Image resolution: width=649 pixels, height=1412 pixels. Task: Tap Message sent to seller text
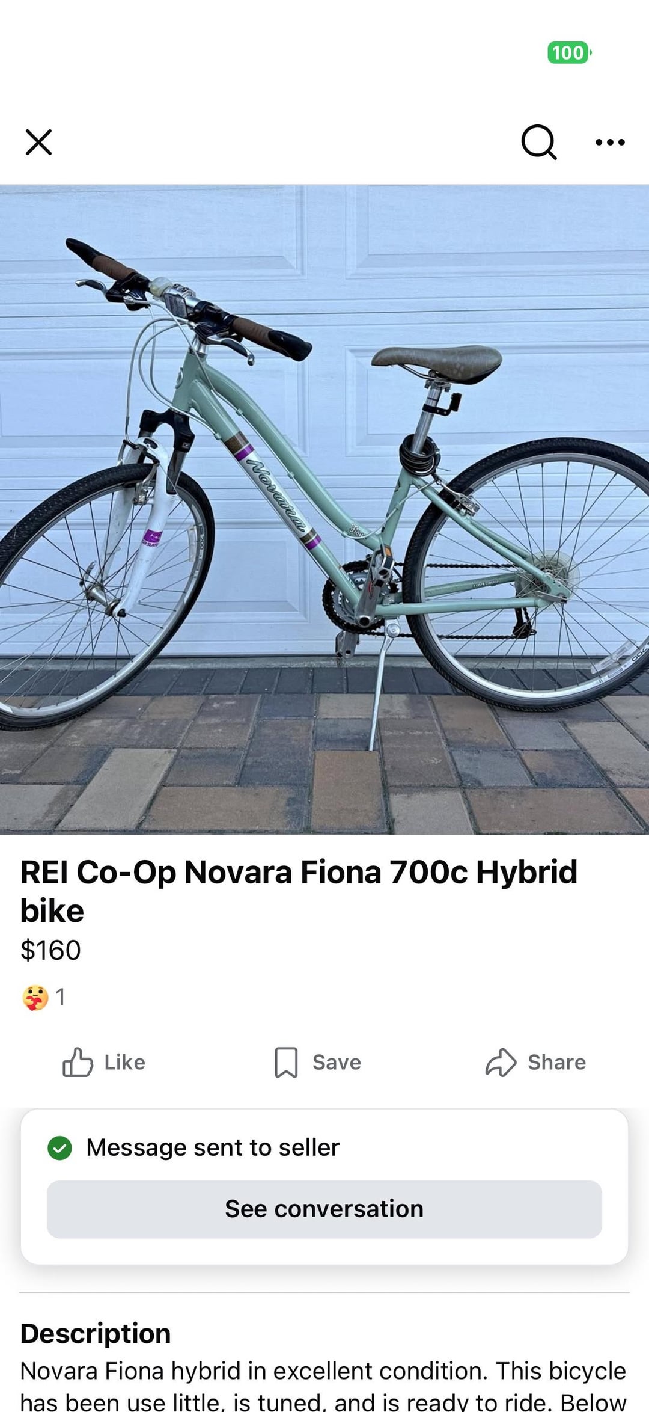pos(213,1147)
